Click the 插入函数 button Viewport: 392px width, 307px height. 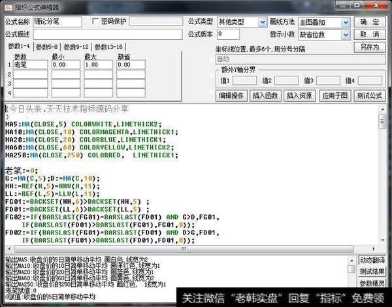tap(265, 95)
